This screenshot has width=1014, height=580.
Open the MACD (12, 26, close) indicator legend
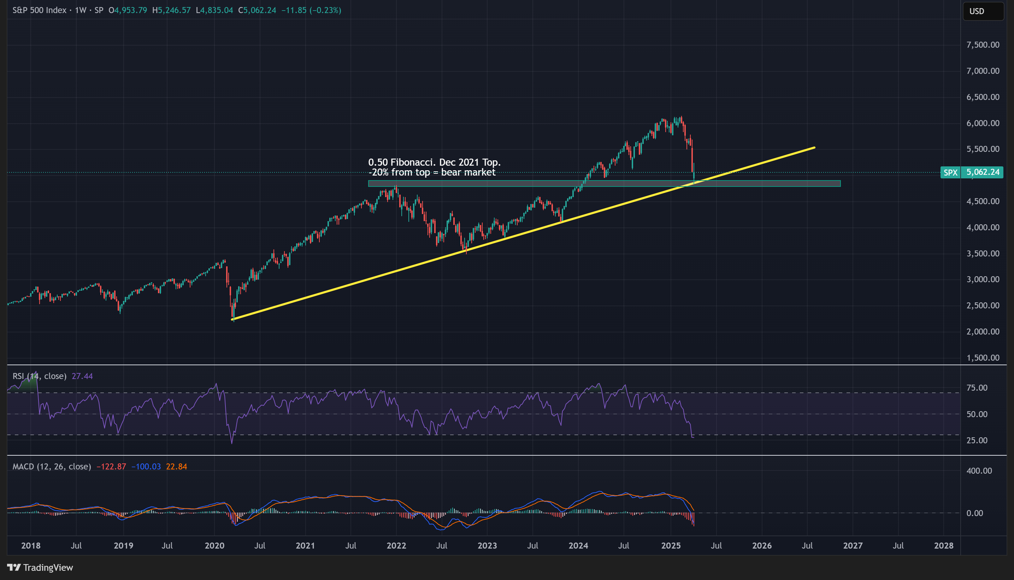click(52, 467)
